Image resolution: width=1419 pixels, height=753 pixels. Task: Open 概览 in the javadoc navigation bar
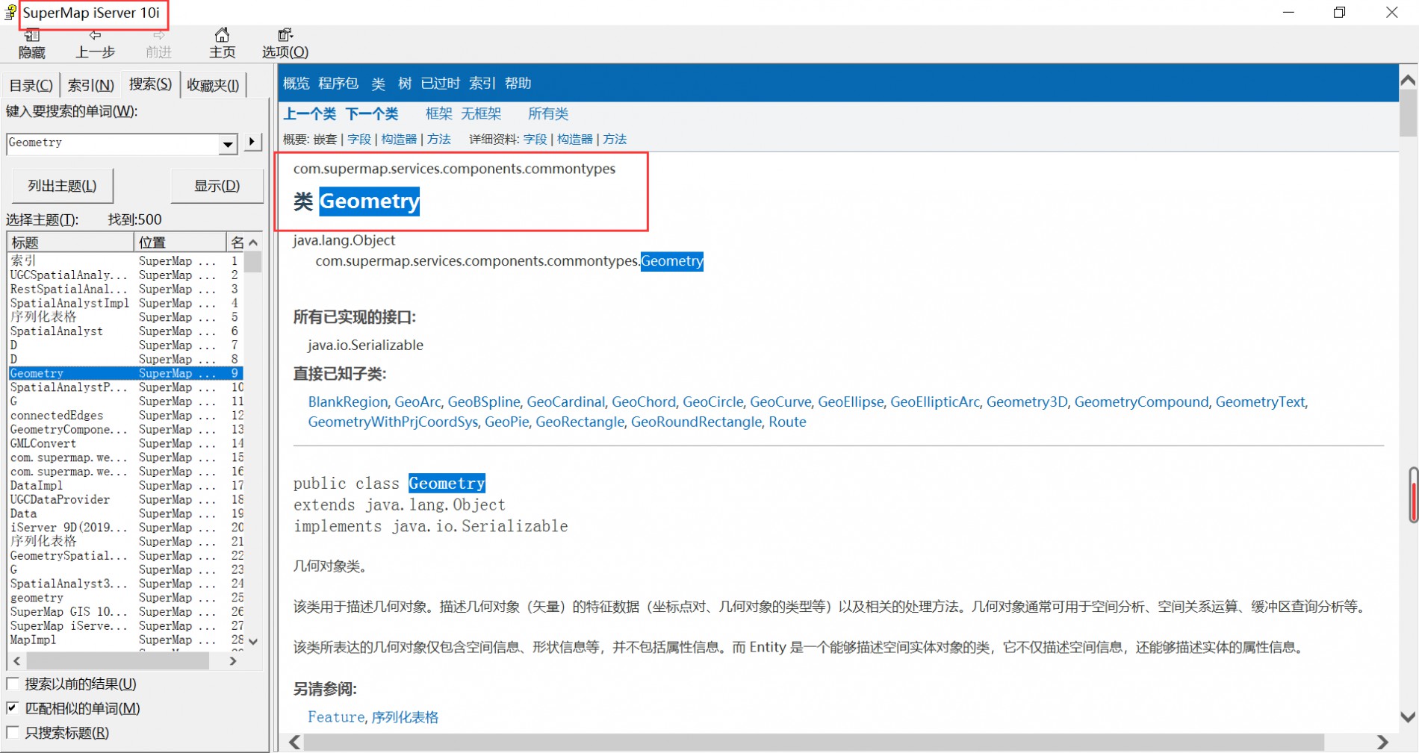tap(296, 83)
